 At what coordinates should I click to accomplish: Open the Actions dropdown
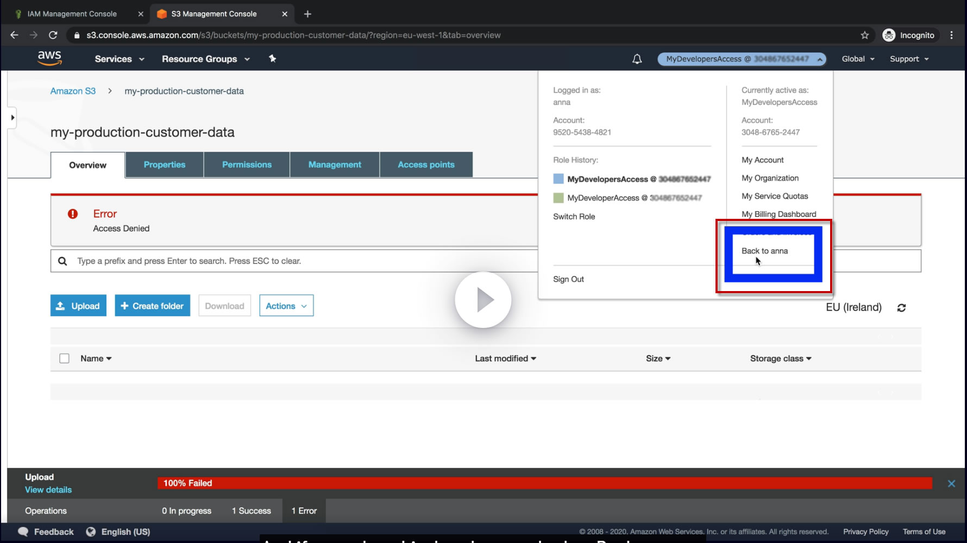tap(286, 306)
